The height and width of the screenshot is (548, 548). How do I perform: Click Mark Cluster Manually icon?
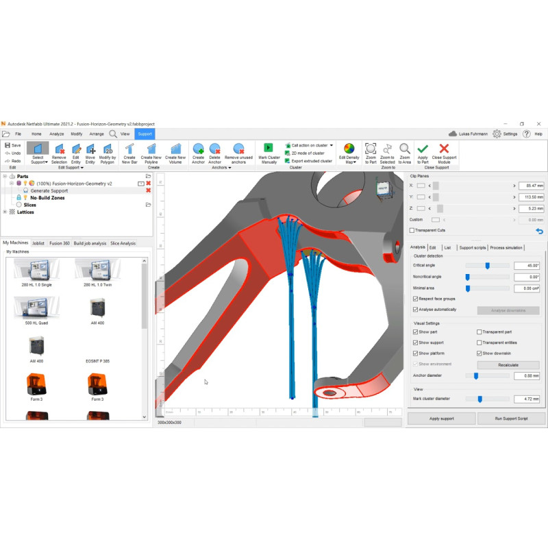[269, 149]
